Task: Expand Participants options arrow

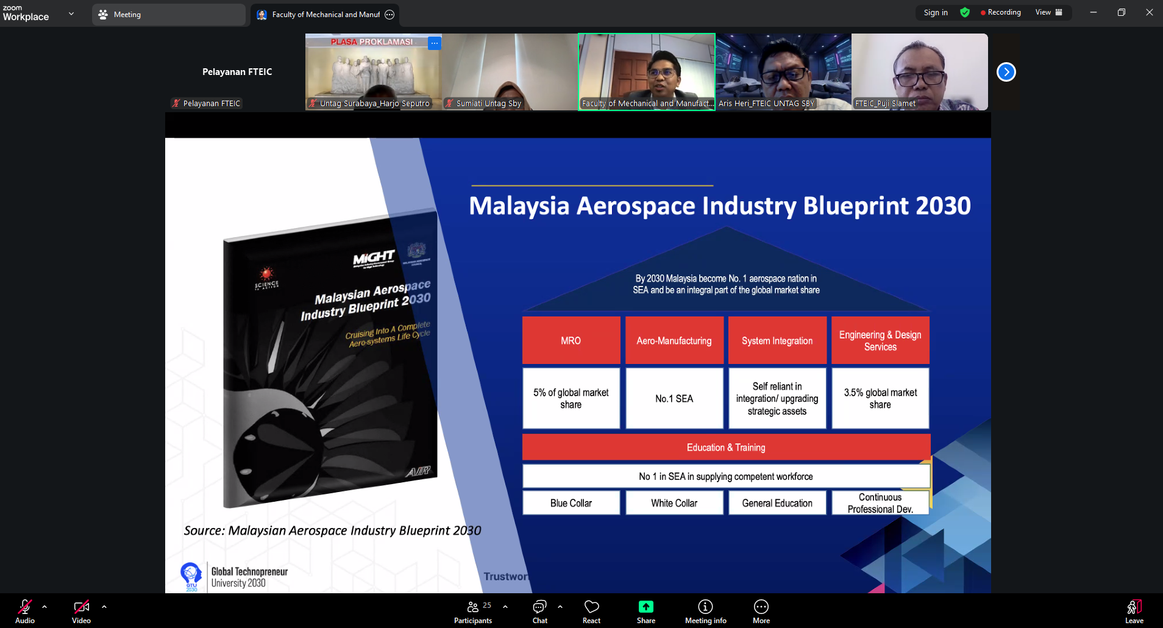Action: pyautogui.click(x=505, y=607)
